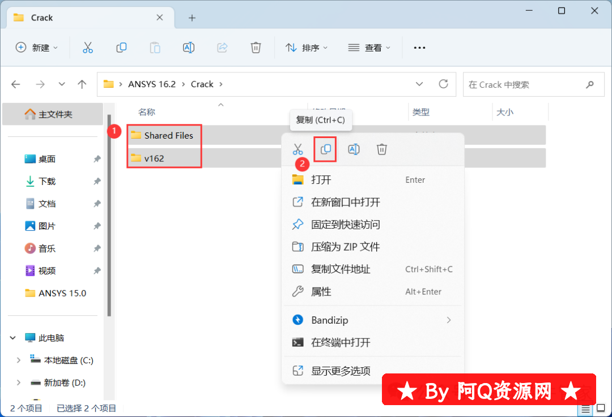Open 属性 from context menu

coord(373,291)
